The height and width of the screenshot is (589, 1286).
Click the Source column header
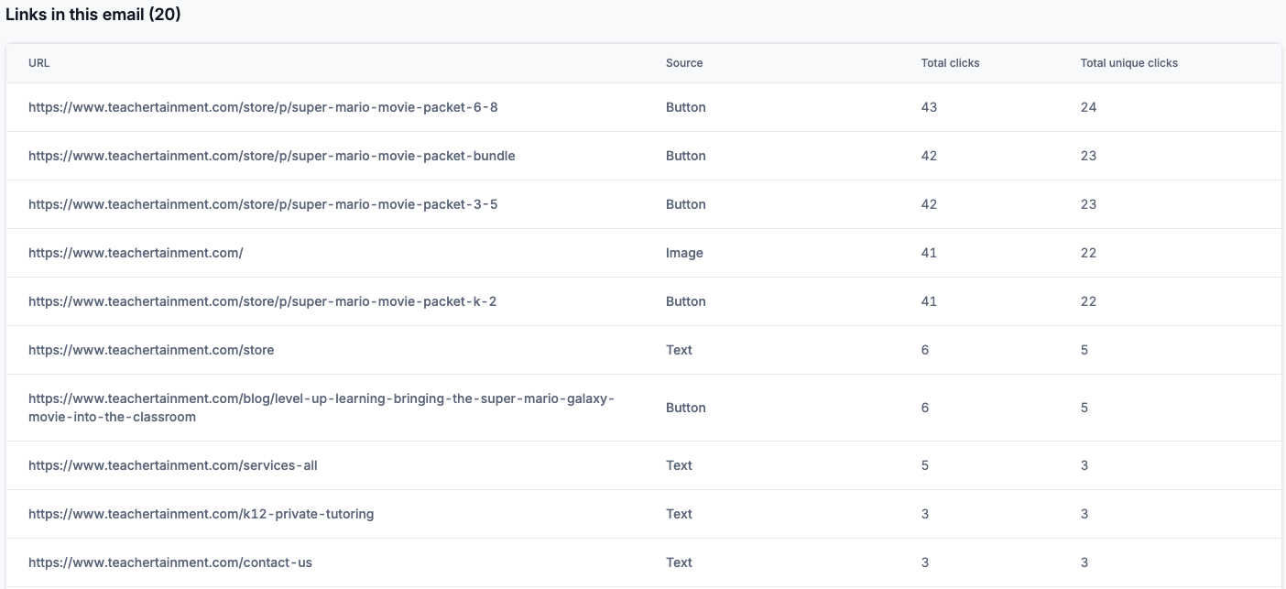tap(684, 63)
